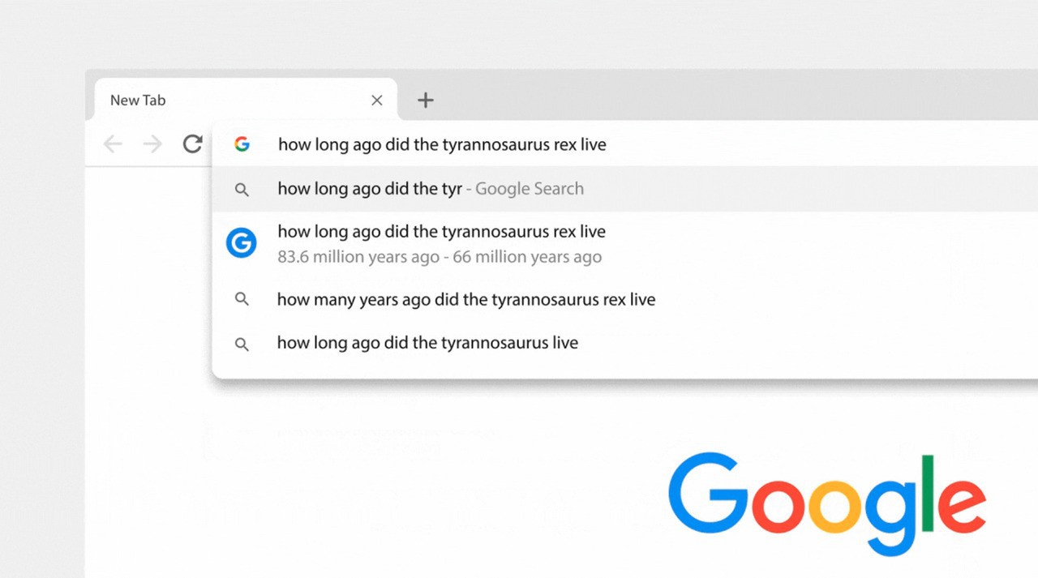This screenshot has height=578, width=1038.
Task: Click magnifier icon beside 'how many years ago' suggestion
Action: (242, 299)
